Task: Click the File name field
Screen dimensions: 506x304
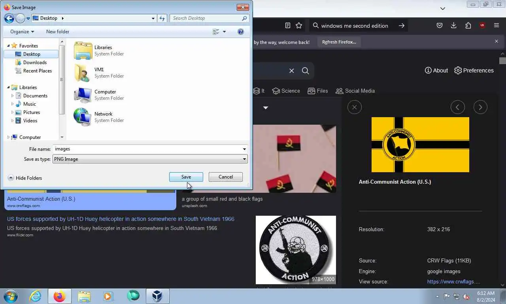Action: click(147, 149)
